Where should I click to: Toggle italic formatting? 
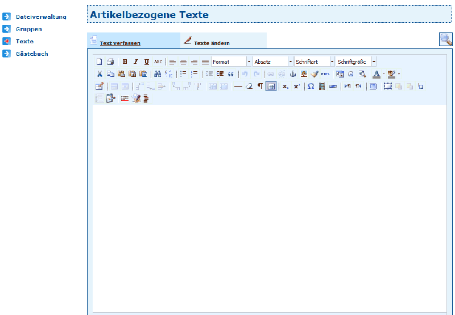tap(136, 62)
